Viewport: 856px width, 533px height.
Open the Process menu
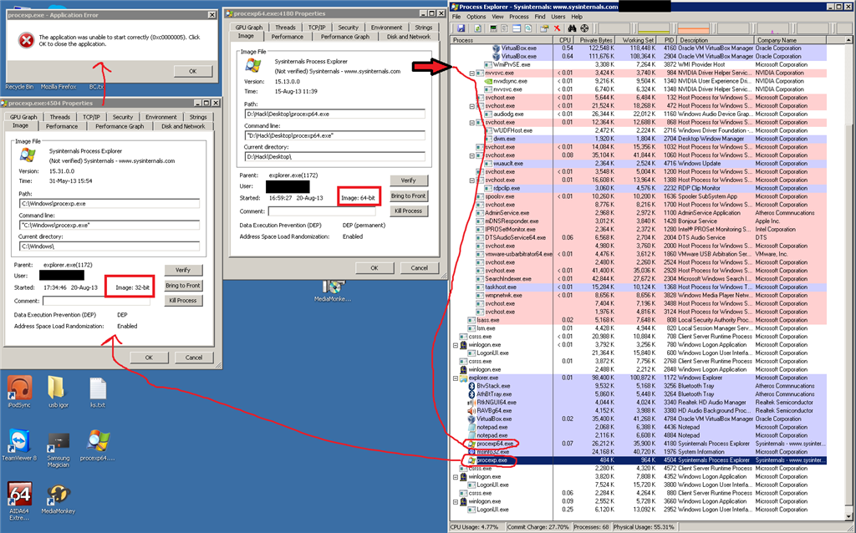(x=518, y=17)
